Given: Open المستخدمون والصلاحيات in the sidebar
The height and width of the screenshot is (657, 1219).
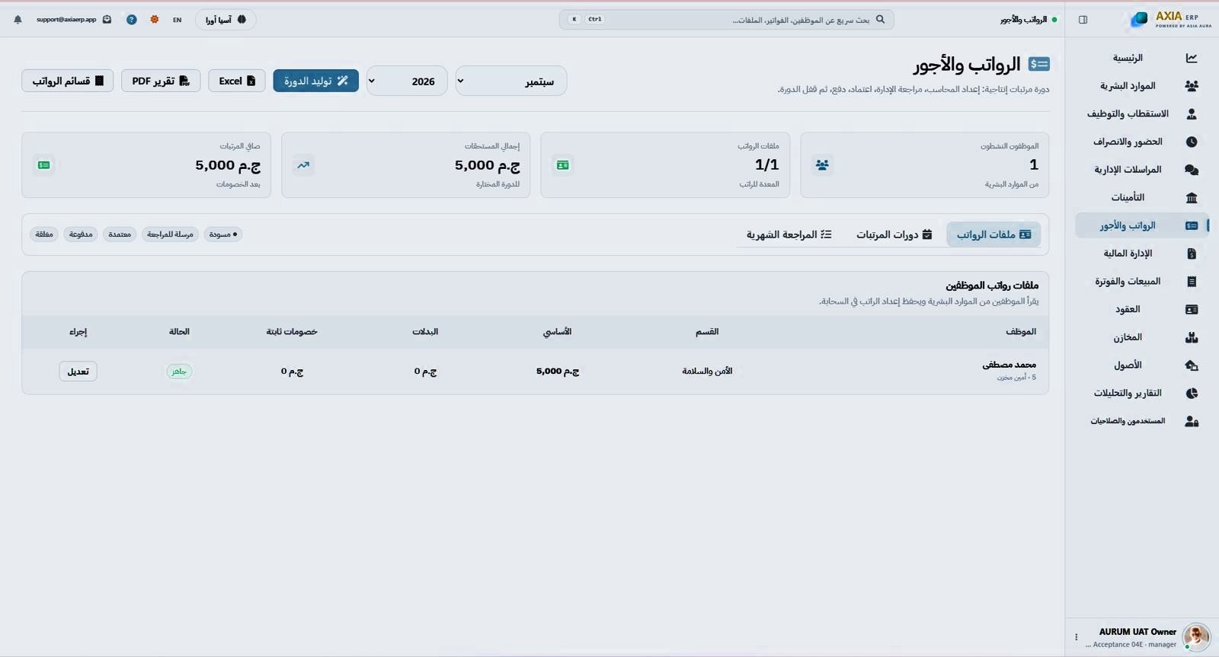Looking at the screenshot, I should (1141, 421).
